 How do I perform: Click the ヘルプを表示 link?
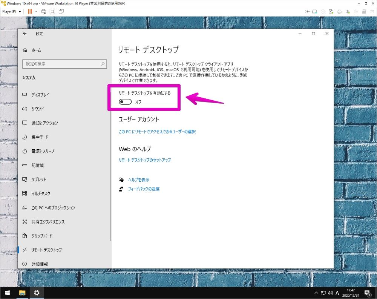[139, 180]
